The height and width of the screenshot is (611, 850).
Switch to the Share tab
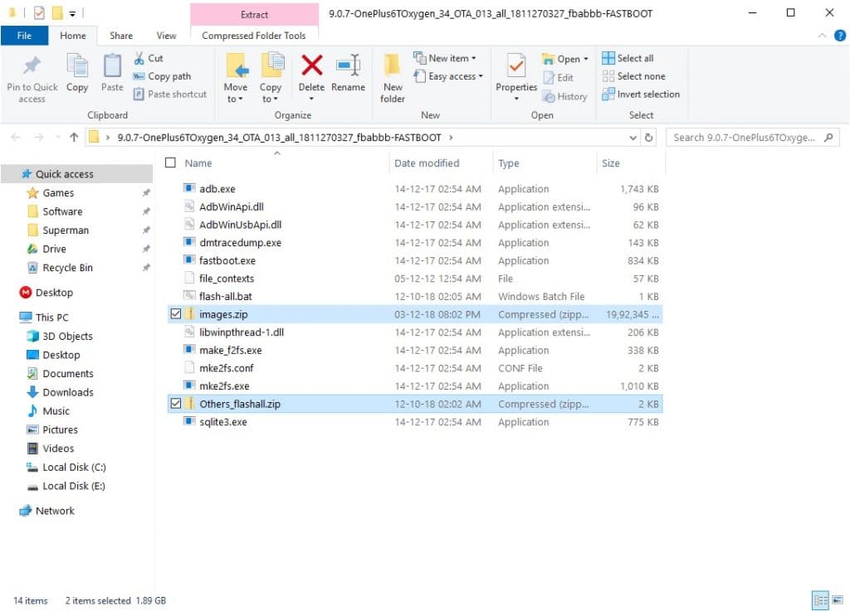pyautogui.click(x=121, y=36)
